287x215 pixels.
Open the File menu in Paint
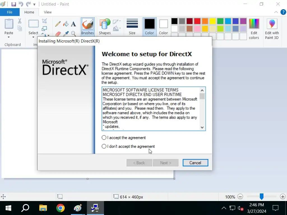(10, 12)
